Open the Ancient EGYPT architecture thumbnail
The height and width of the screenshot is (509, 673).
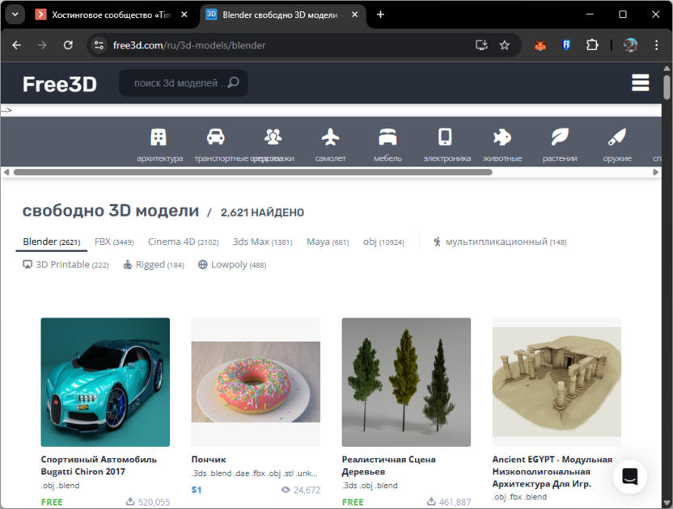557,382
